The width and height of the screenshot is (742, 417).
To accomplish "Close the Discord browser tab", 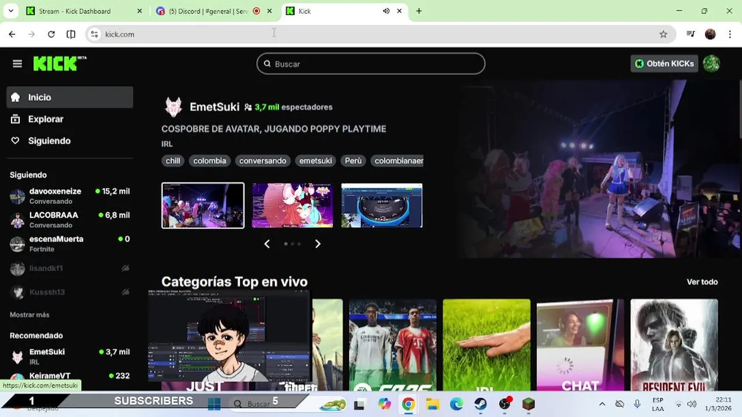I will pos(270,11).
